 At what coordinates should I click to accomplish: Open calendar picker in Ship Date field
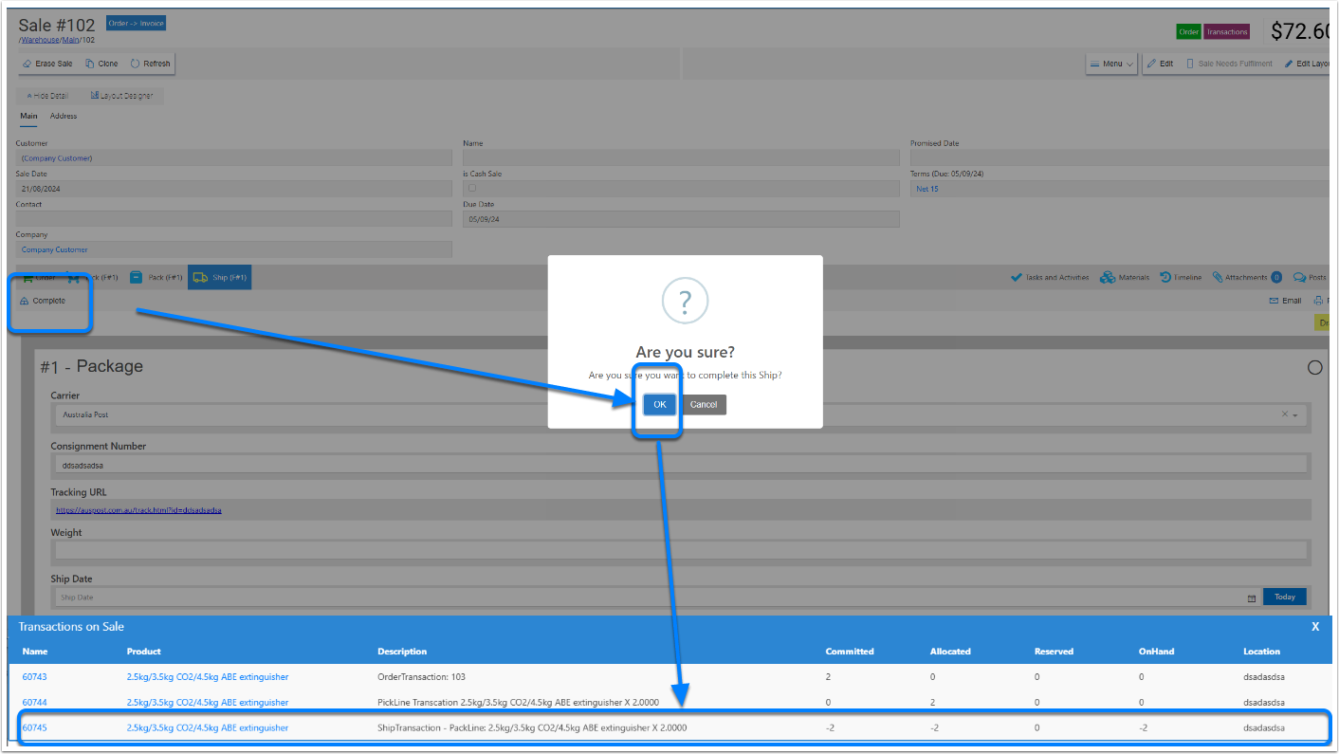point(1251,598)
